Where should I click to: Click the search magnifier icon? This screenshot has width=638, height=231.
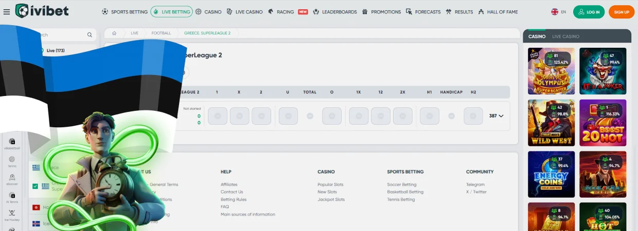tap(90, 35)
